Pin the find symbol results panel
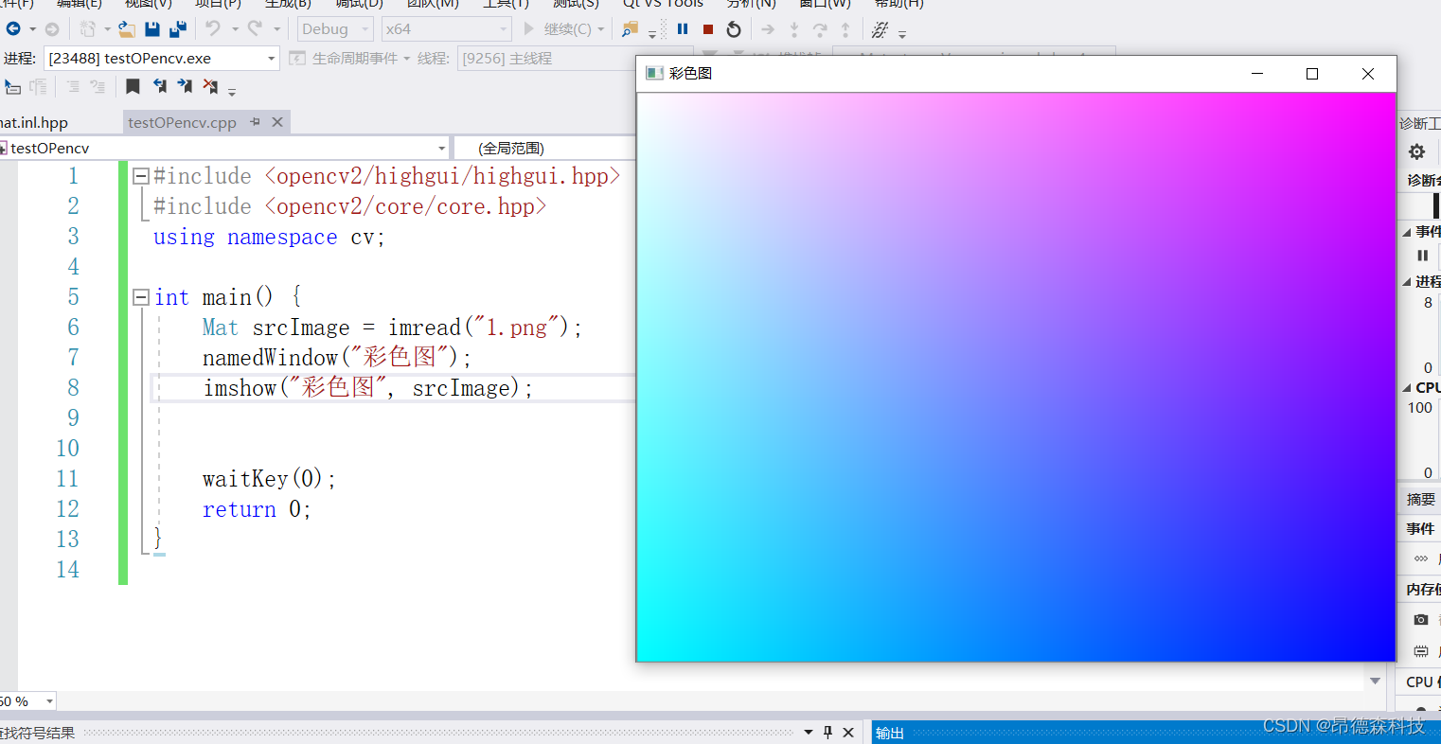 tap(827, 733)
